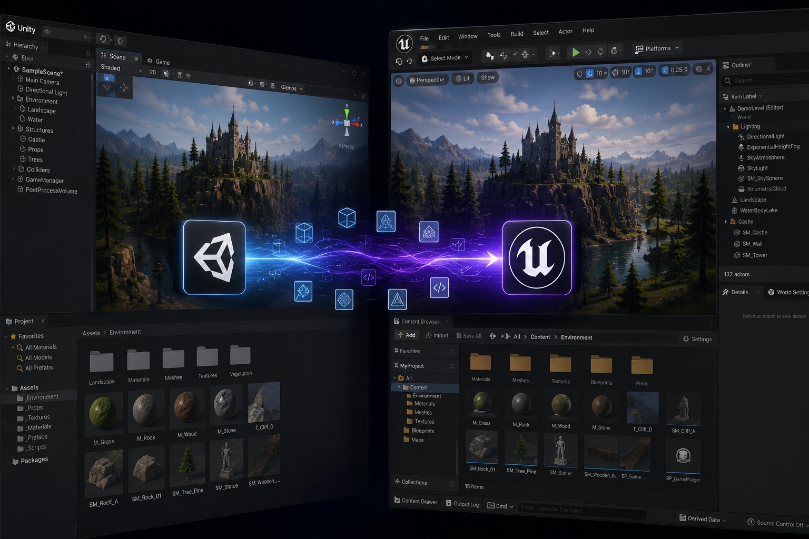Toggle grid snapping in the Unreal viewport
The height and width of the screenshot is (539, 809).
point(590,73)
